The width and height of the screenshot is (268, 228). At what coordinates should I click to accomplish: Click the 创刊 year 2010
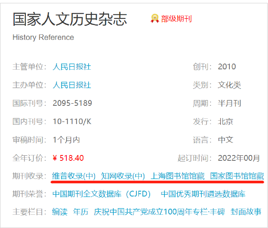click(x=227, y=66)
